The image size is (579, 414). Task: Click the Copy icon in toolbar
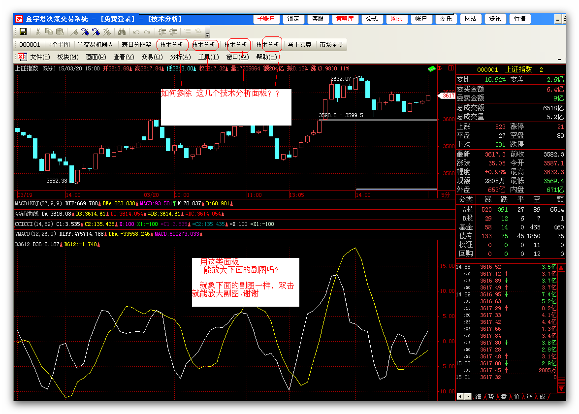click(49, 32)
